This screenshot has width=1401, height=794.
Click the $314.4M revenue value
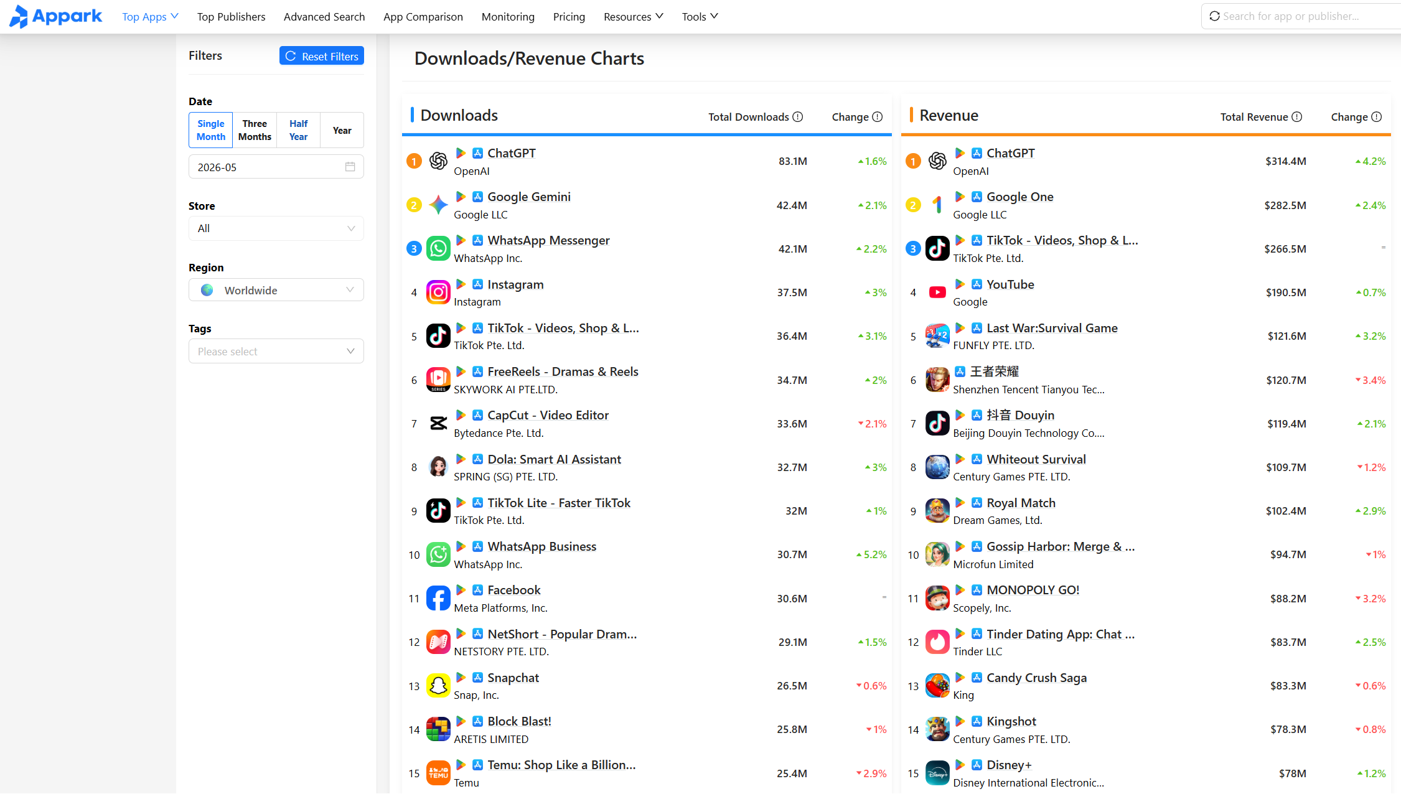1286,161
